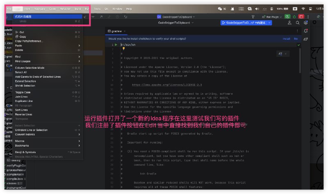The width and height of the screenshot is (328, 194).
Task: Click the green debug bug icon
Action: pyautogui.click(x=293, y=17)
